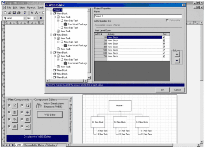Click the Project 1 folder icon in tree

[51, 10]
